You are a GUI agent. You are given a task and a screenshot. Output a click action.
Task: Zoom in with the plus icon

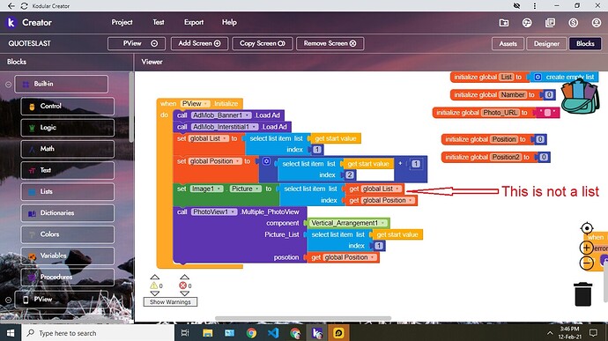(586, 248)
